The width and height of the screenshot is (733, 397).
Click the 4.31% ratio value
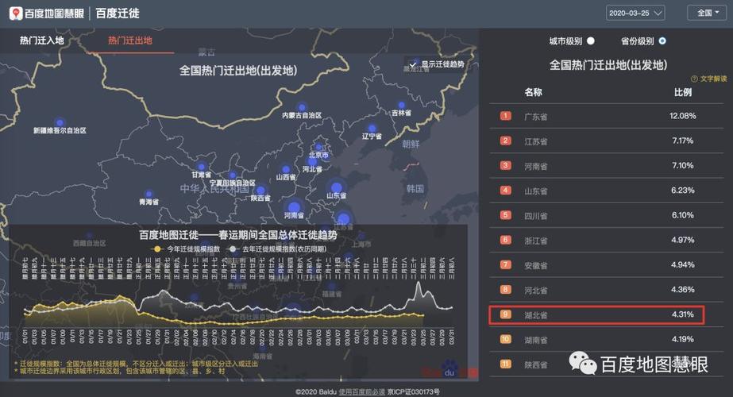pyautogui.click(x=682, y=314)
